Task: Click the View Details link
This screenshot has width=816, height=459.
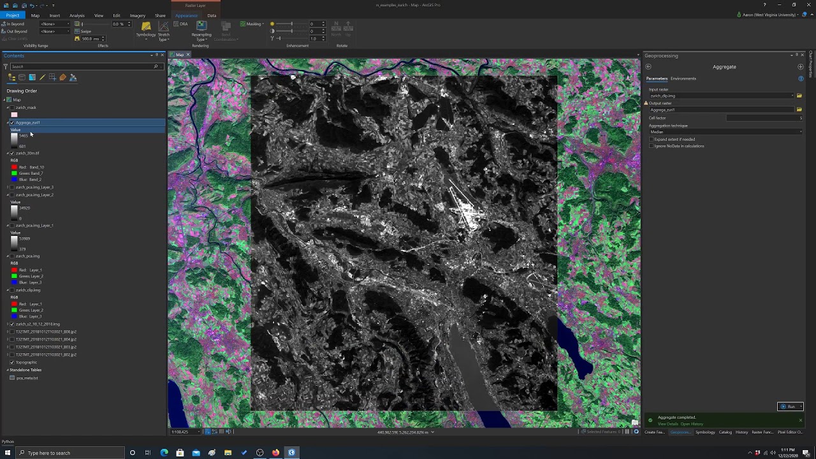Action: pyautogui.click(x=667, y=424)
